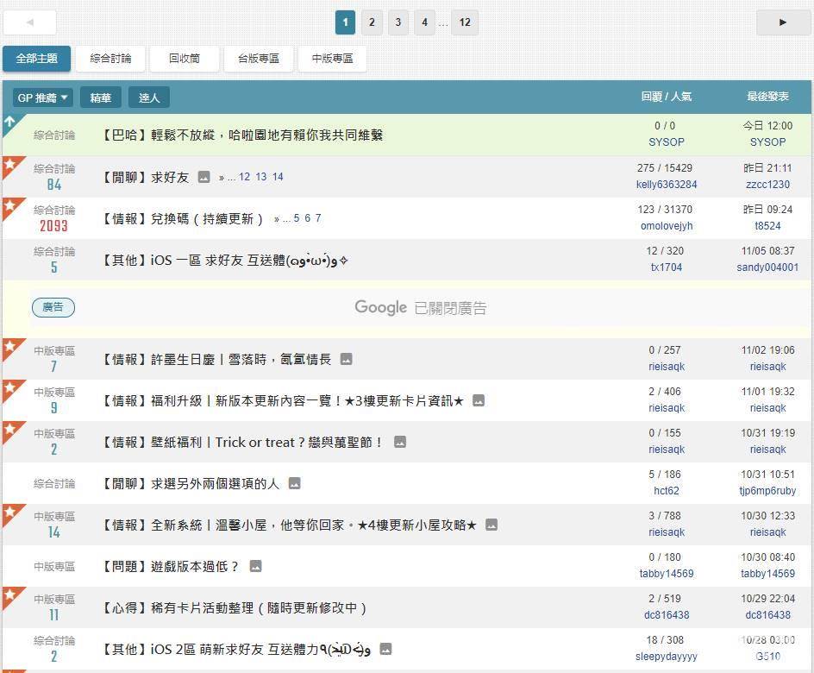This screenshot has width=814, height=673.
Task: Go to next page with right arrow
Action: coord(783,22)
